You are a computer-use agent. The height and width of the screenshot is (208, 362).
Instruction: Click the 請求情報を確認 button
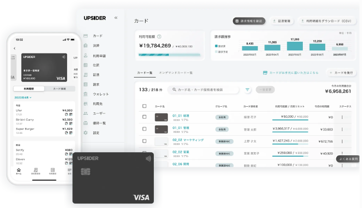(248, 21)
